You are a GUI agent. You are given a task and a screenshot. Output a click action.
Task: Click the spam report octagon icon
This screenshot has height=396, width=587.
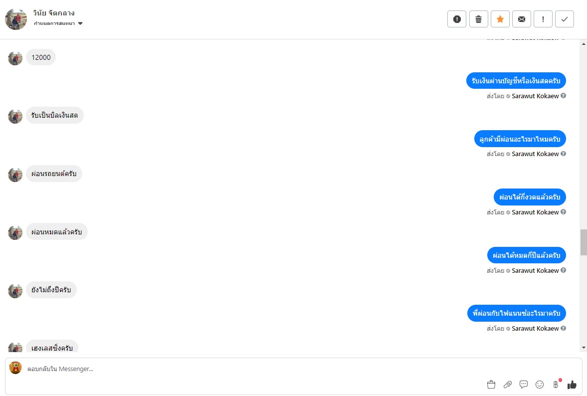point(457,19)
